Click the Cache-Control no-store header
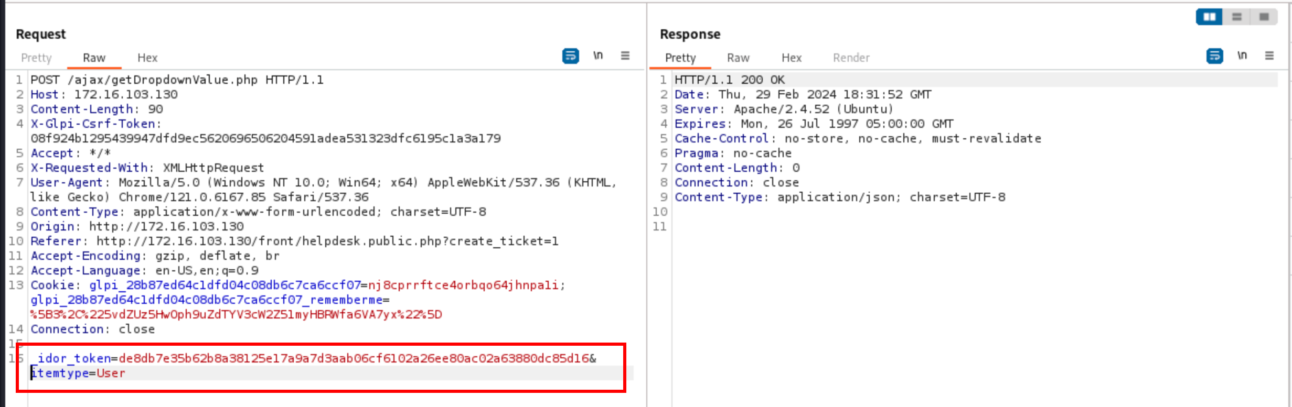The height and width of the screenshot is (407, 1292). tap(858, 138)
